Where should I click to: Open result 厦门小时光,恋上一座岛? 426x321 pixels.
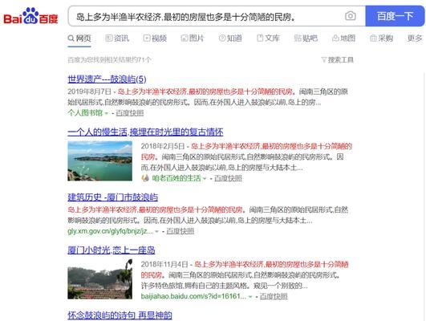tap(112, 250)
